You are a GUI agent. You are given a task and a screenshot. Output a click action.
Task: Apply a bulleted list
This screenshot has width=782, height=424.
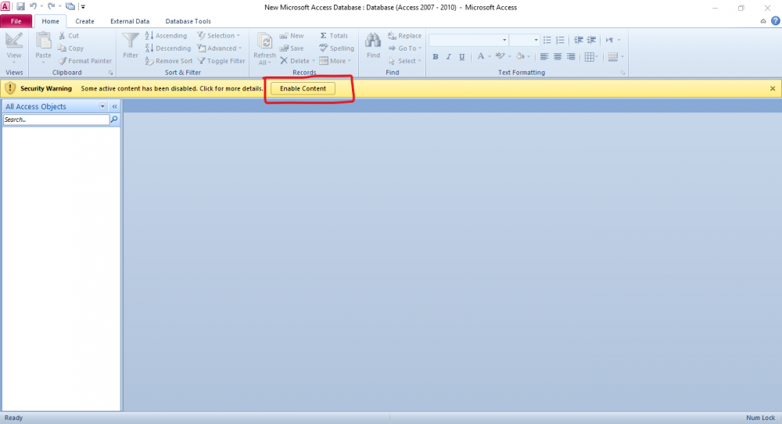[547, 40]
